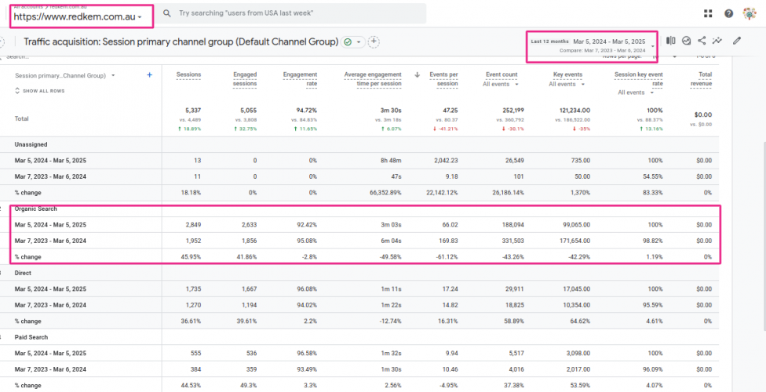
Task: Click the Total row label
Action: [21, 118]
